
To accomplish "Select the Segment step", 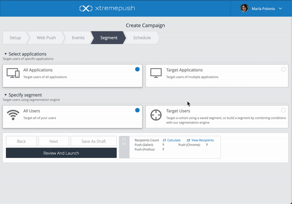I will 109,38.
